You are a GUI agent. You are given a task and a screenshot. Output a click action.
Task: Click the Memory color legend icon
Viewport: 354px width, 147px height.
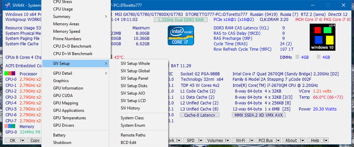(x=10, y=126)
